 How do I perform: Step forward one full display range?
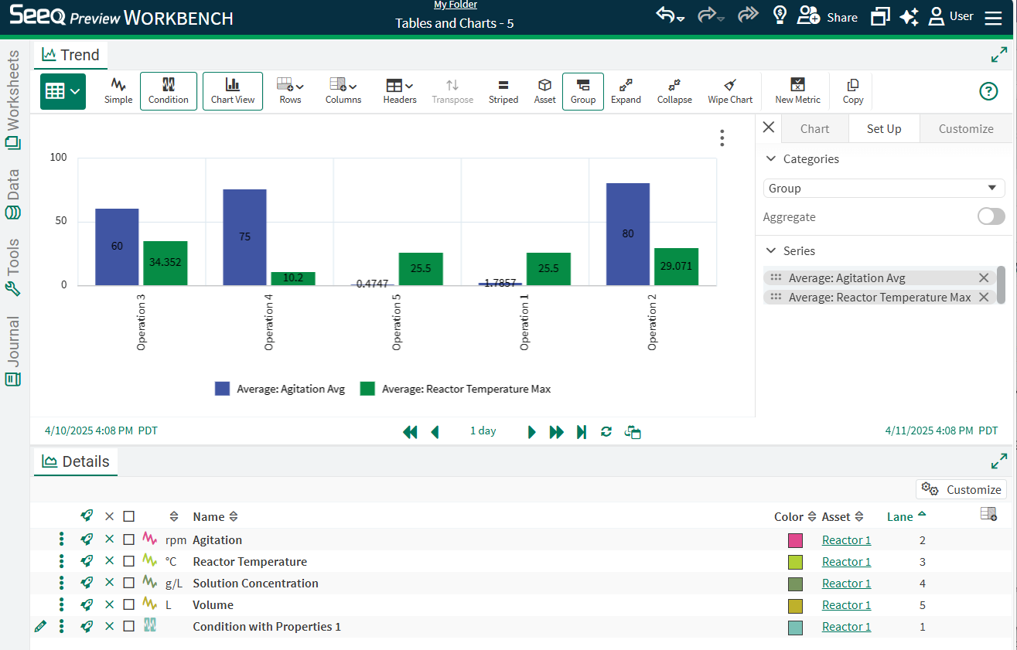pos(556,431)
